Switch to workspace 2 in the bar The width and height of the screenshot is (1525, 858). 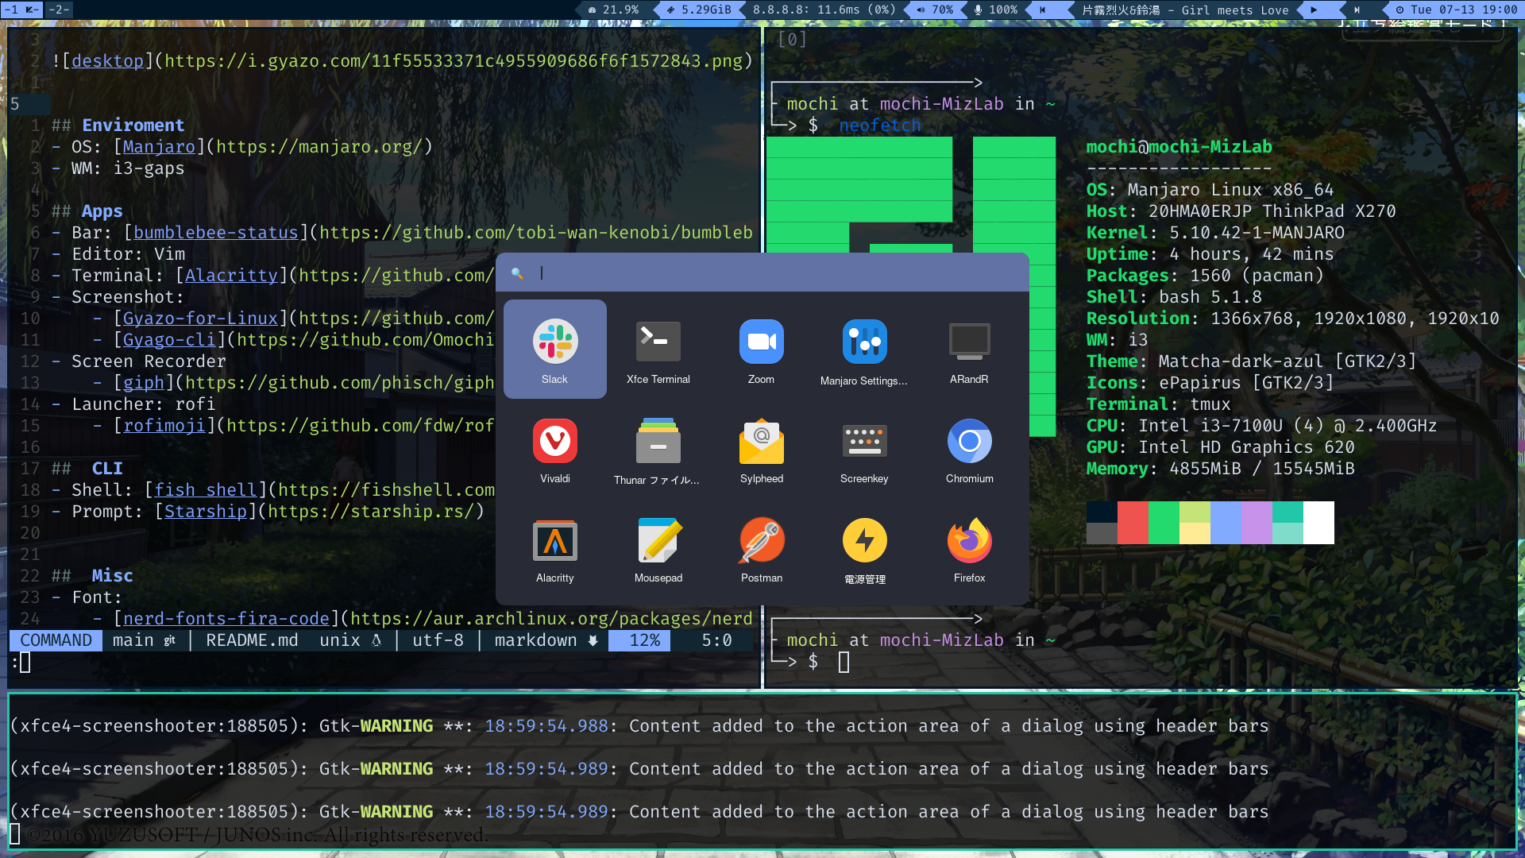60,10
